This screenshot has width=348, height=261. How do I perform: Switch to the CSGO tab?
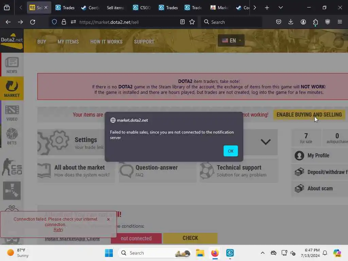(142, 7)
